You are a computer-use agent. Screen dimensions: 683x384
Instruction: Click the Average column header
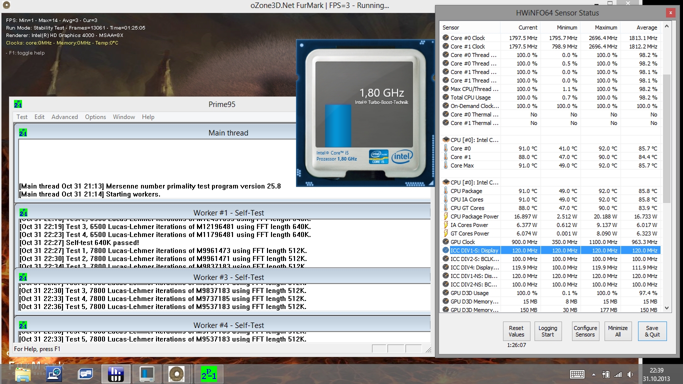(x=640, y=27)
